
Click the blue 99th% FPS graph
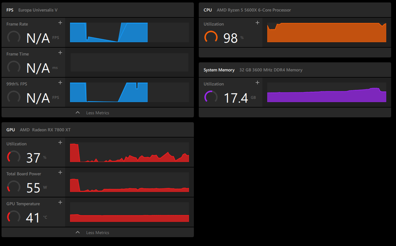[x=130, y=92]
